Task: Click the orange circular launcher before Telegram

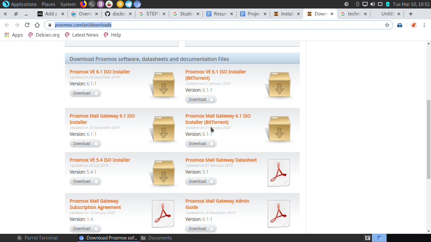Action: click(120, 4)
